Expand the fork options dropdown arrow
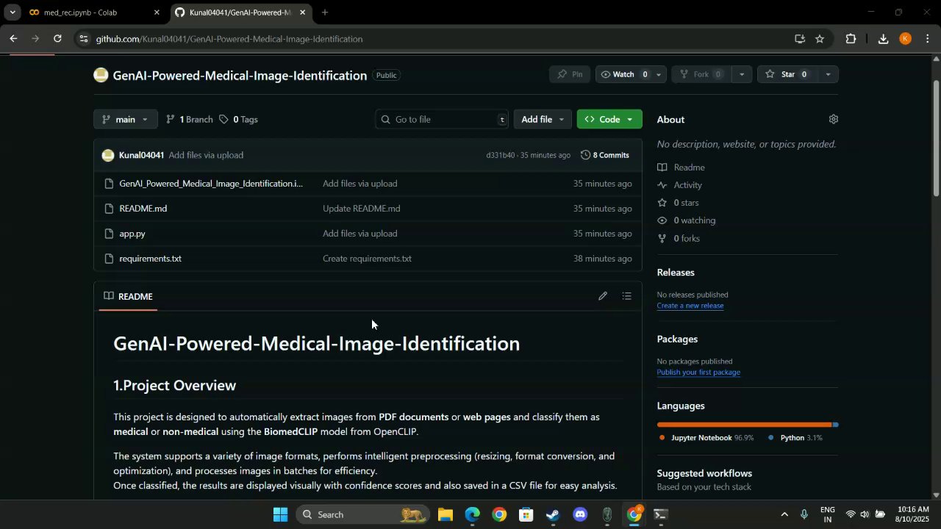This screenshot has width=941, height=529. point(741,74)
